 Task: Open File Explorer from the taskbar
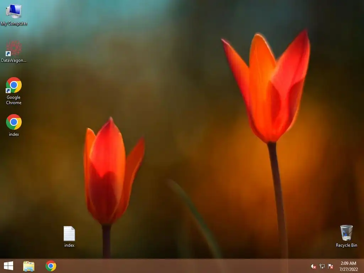29,266
